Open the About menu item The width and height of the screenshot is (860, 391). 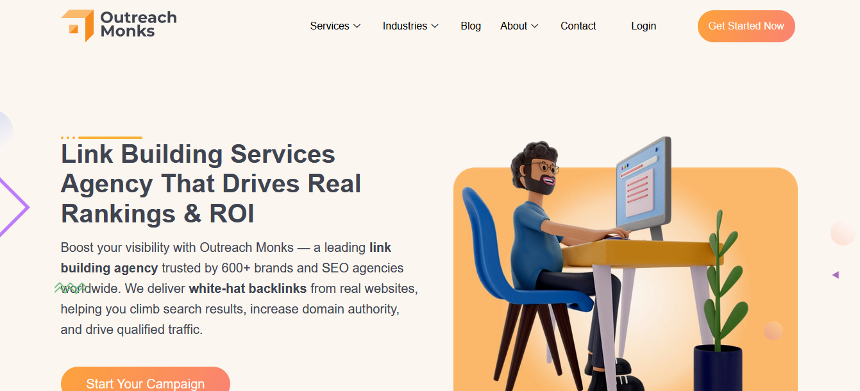pos(514,26)
